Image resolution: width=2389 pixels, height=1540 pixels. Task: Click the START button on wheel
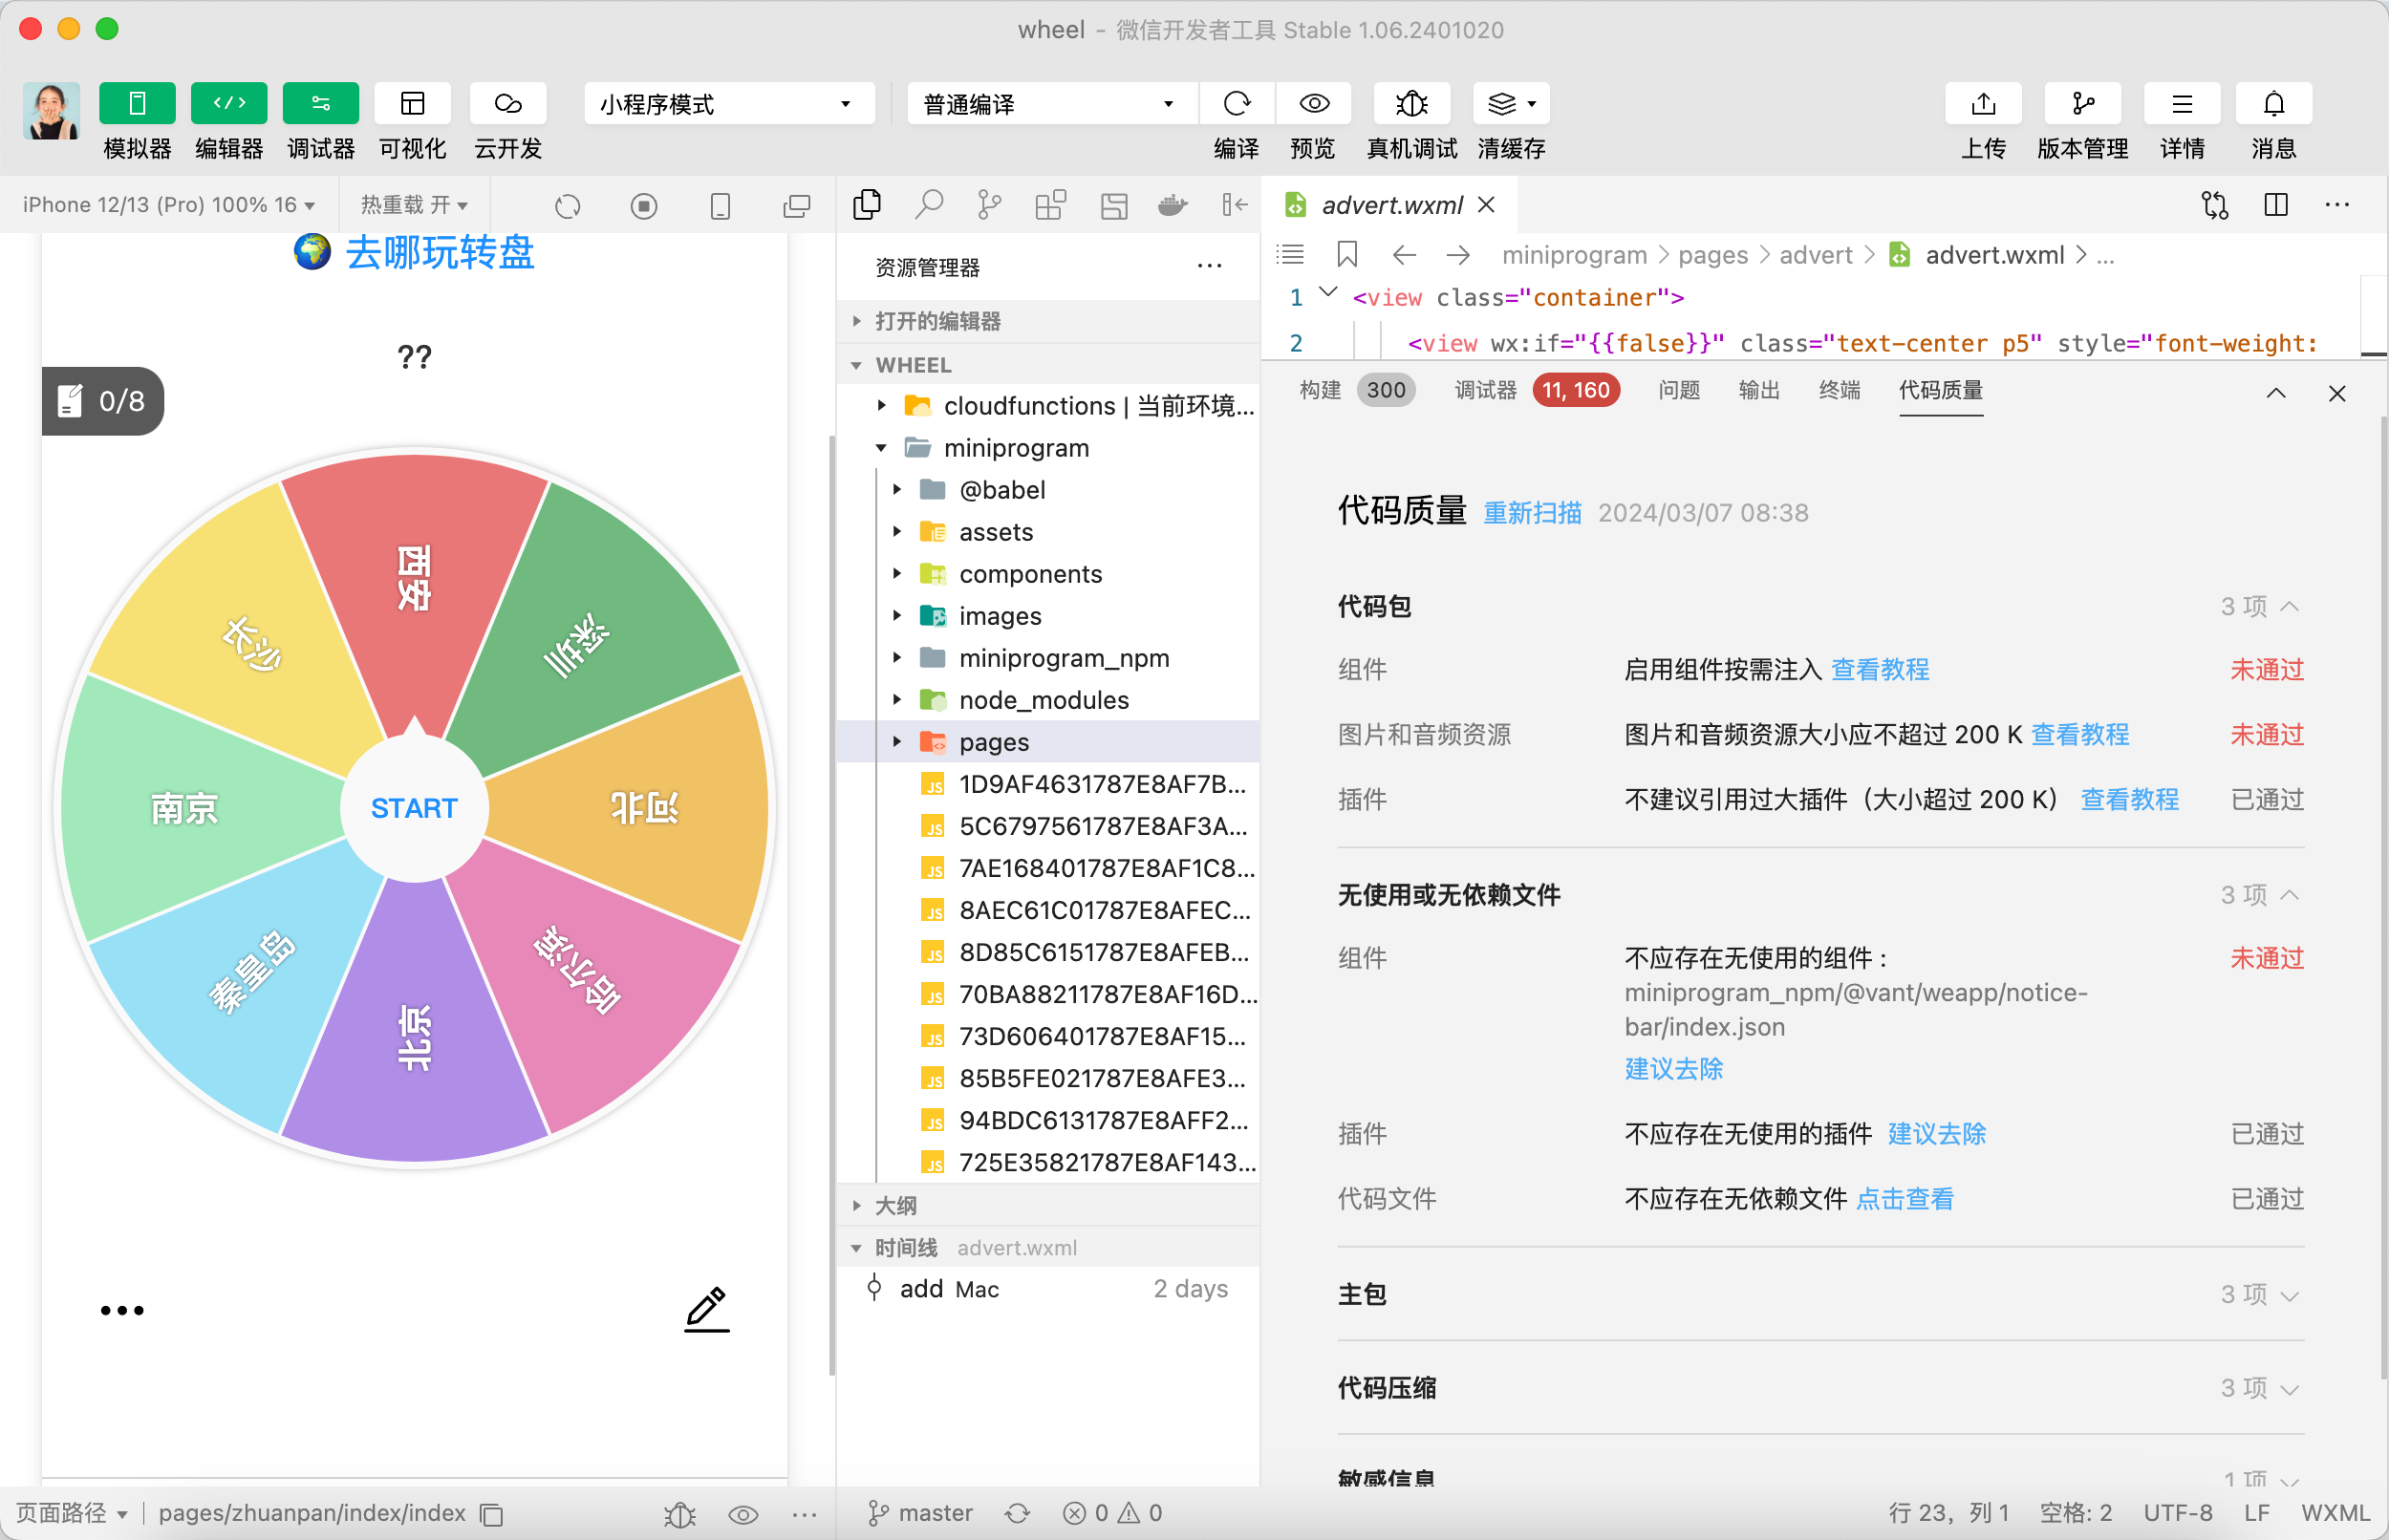[414, 808]
